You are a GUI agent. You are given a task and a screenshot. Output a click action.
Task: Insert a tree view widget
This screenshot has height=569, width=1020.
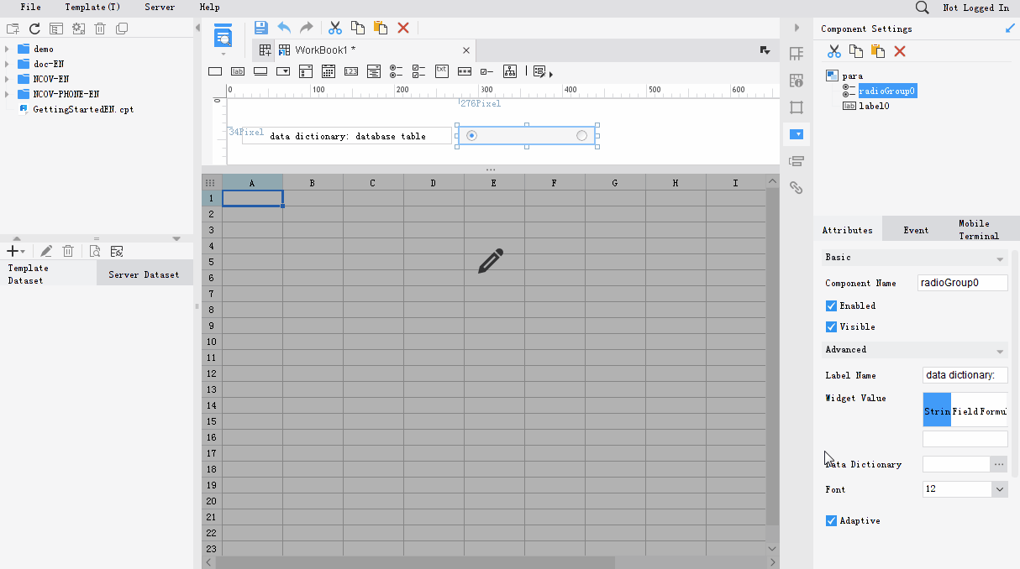click(510, 71)
